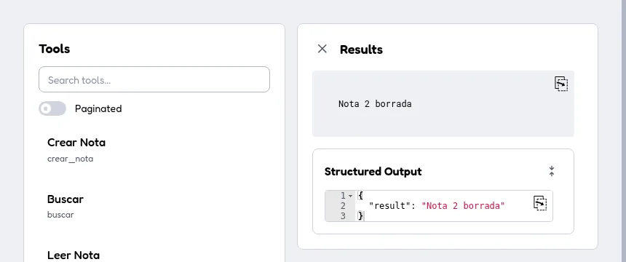This screenshot has width=626, height=262.
Task: Focus the Search tools input field
Action: (154, 79)
